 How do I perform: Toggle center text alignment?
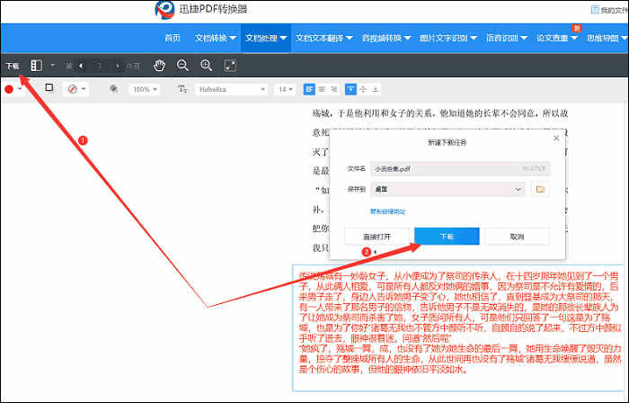pos(322,89)
